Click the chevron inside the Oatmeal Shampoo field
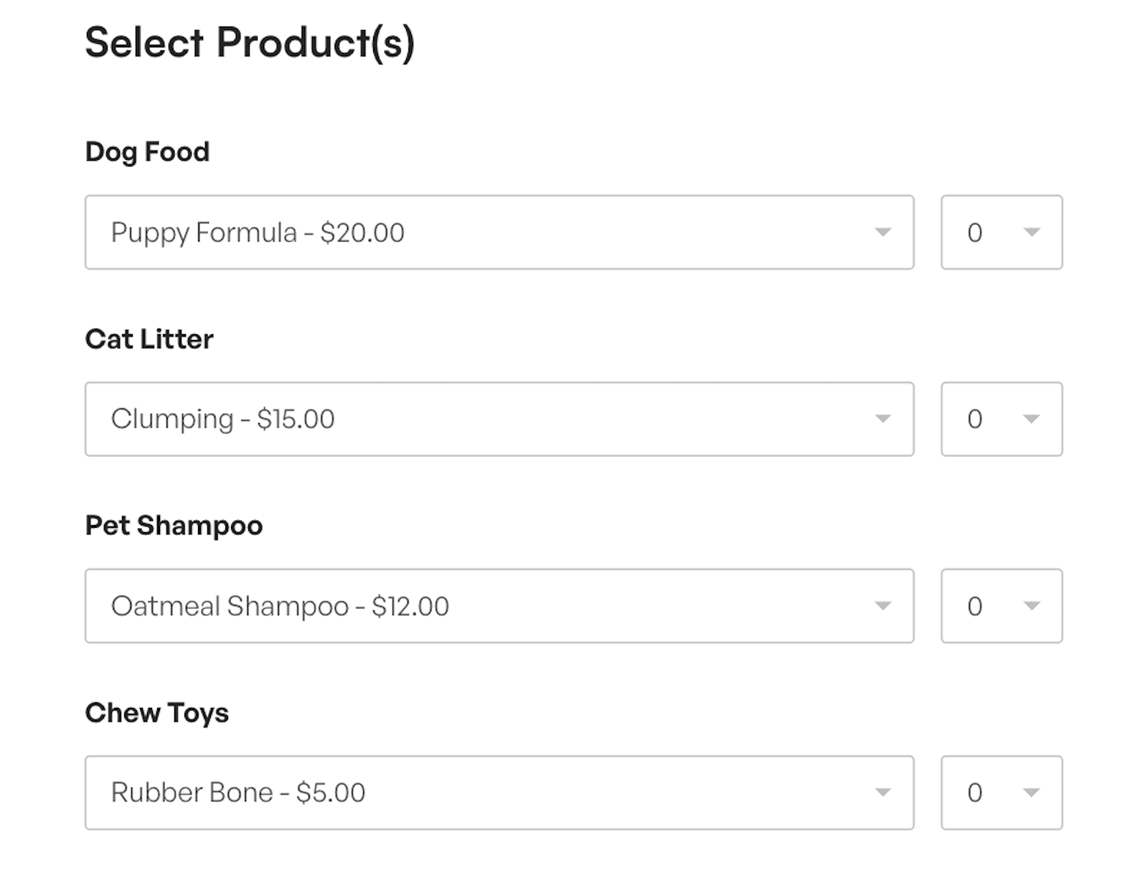This screenshot has width=1148, height=870. pos(885,606)
